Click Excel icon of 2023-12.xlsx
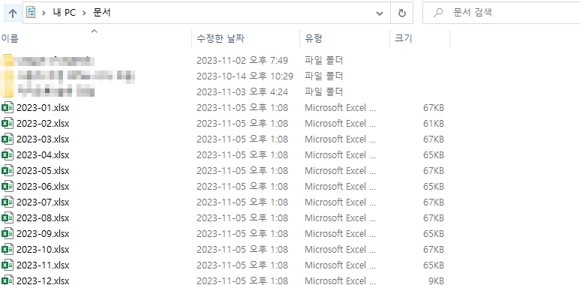 (8, 280)
